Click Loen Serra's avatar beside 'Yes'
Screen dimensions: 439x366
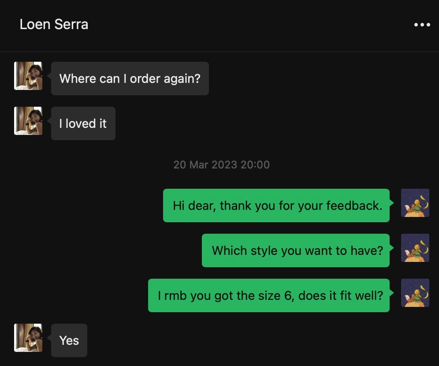pos(28,338)
